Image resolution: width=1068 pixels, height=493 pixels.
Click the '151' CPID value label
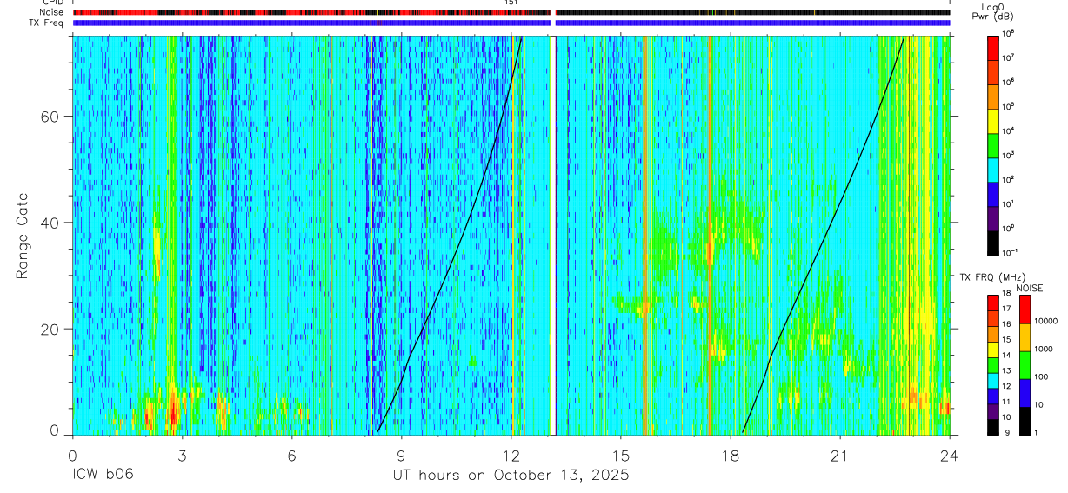[511, 3]
